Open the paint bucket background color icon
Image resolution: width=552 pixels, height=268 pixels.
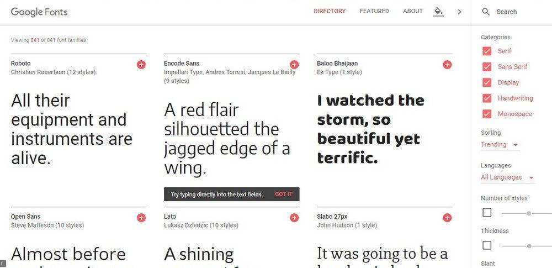438,12
